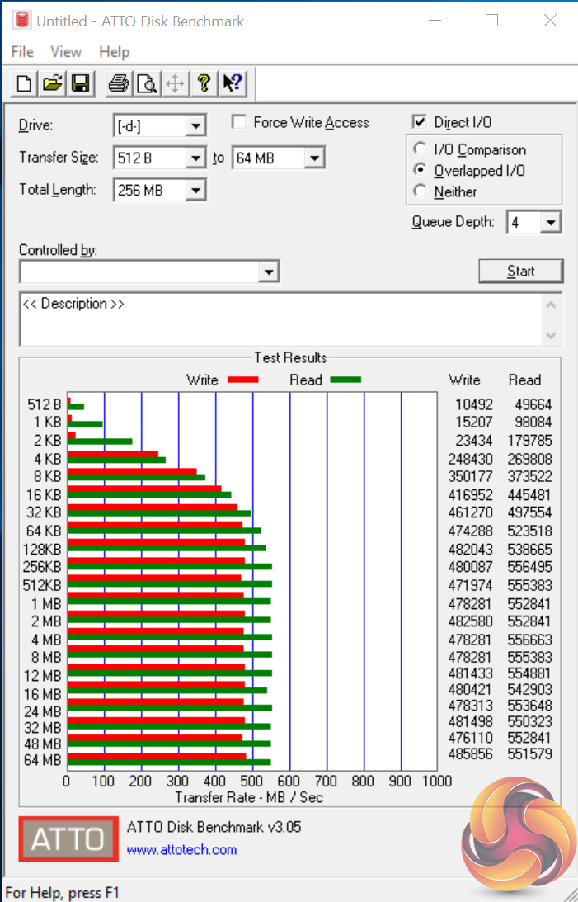578x902 pixels.
Task: Click the description box scroll up arrow
Action: click(551, 305)
